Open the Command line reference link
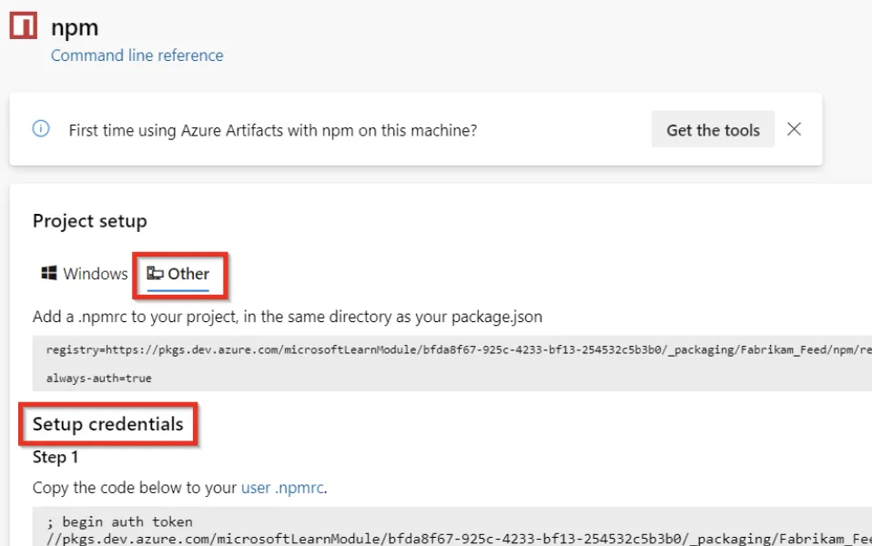 click(137, 56)
